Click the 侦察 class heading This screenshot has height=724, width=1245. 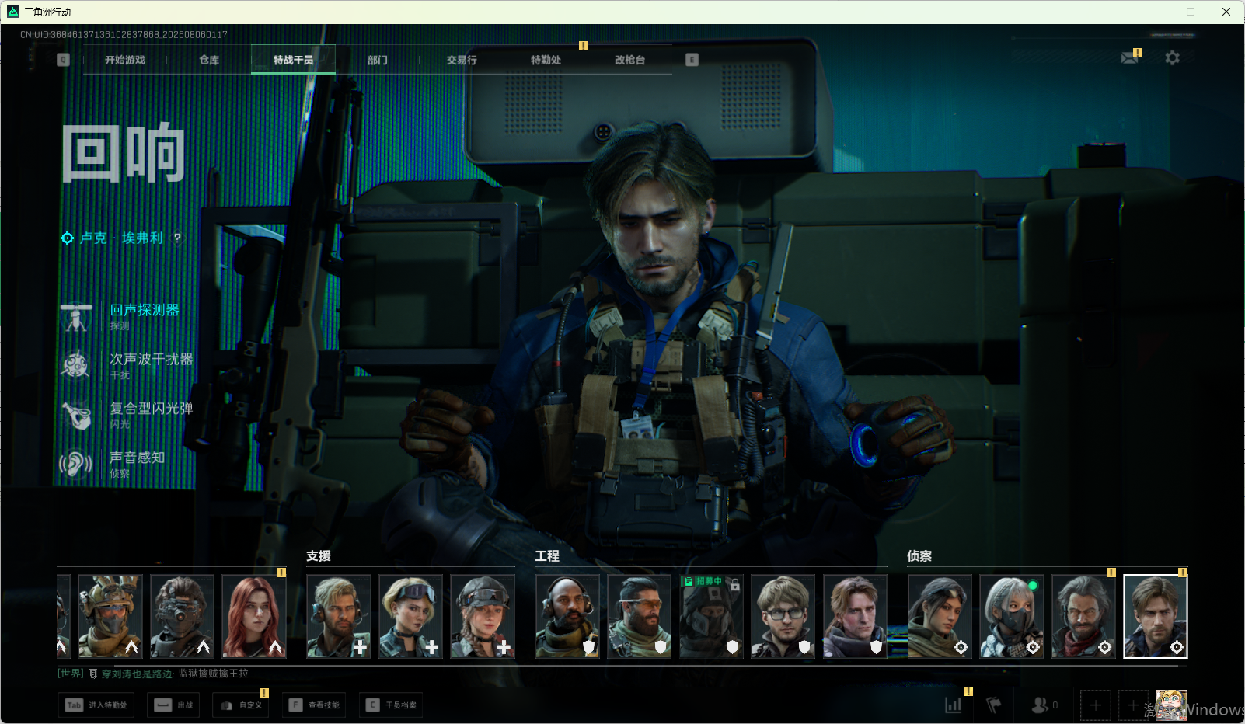point(919,556)
